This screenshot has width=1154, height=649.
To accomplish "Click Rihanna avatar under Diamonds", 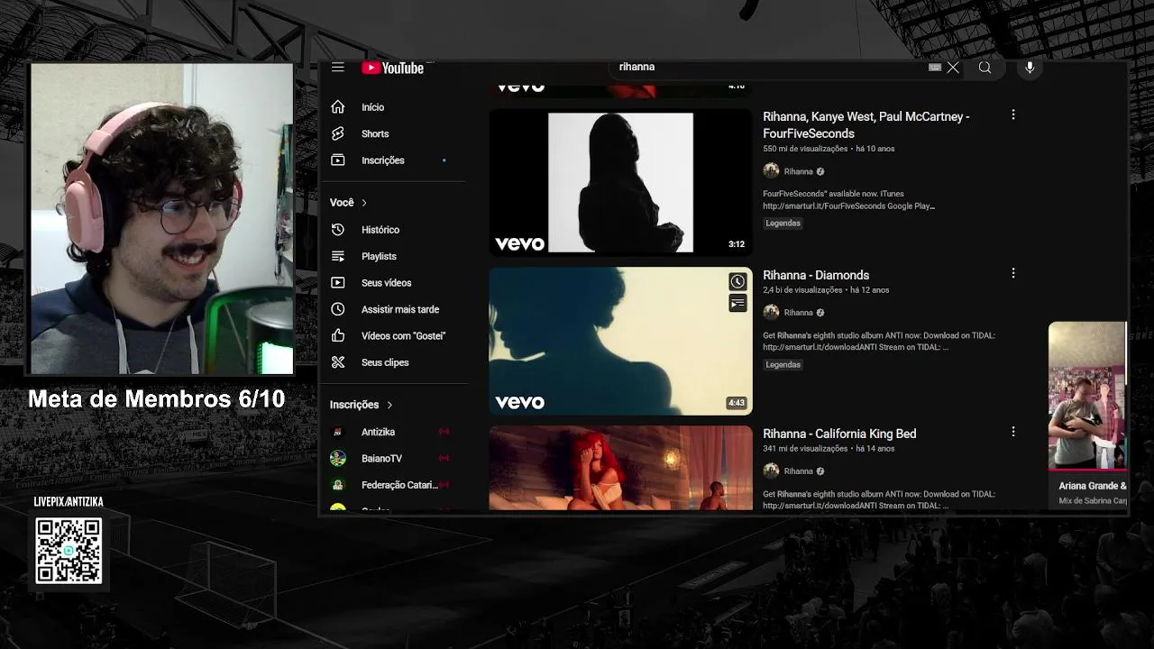I will pos(771,313).
